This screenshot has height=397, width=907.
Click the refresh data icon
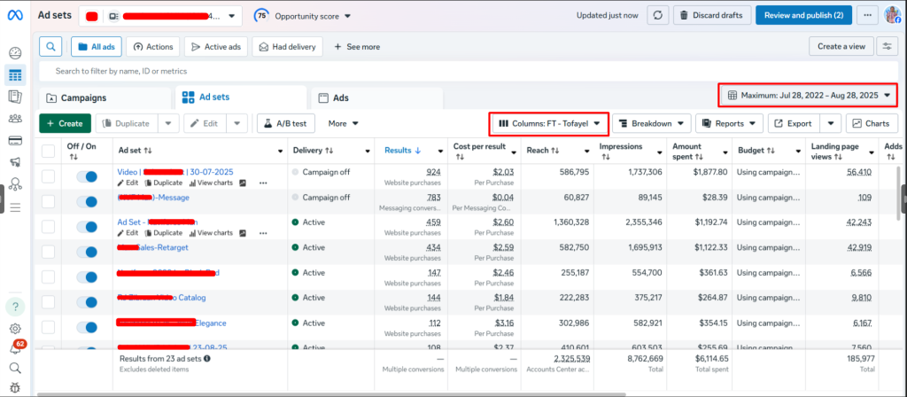pos(658,15)
